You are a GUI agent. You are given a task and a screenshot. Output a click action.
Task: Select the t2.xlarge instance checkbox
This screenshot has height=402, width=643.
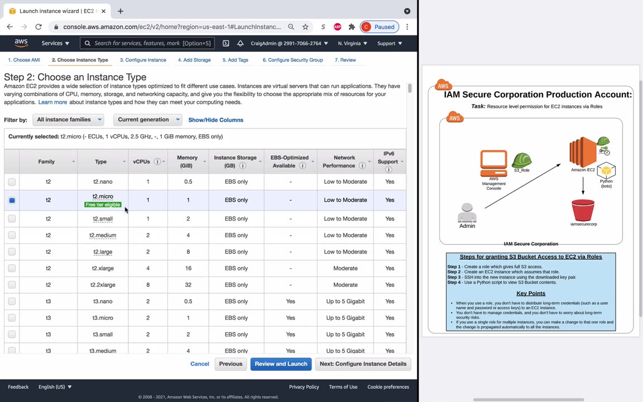pos(12,268)
